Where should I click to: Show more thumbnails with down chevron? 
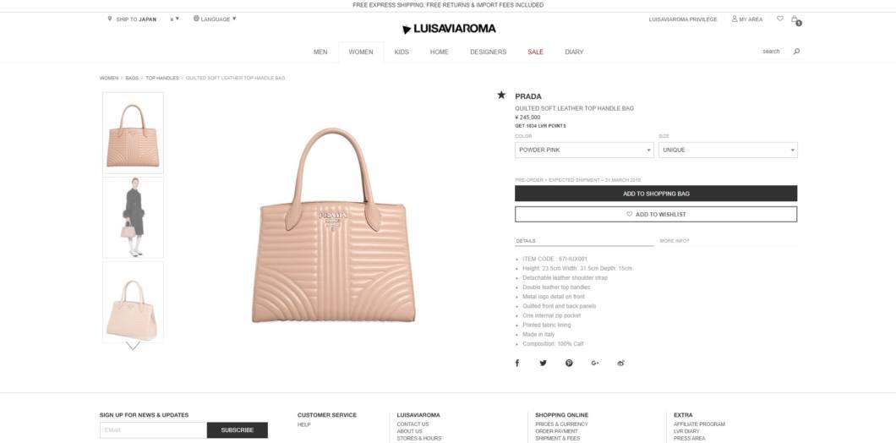(133, 346)
